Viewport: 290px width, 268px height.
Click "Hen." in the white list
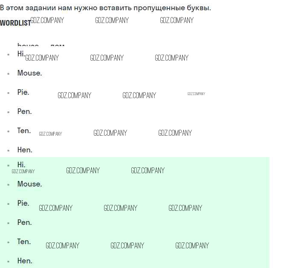pyautogui.click(x=25, y=150)
